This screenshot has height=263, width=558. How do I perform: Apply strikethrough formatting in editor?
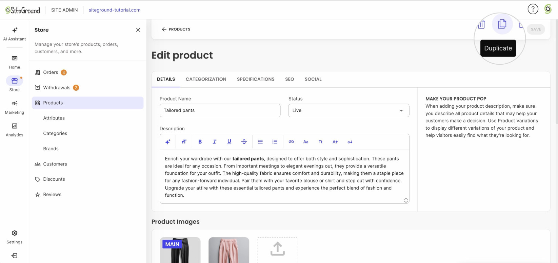click(244, 142)
